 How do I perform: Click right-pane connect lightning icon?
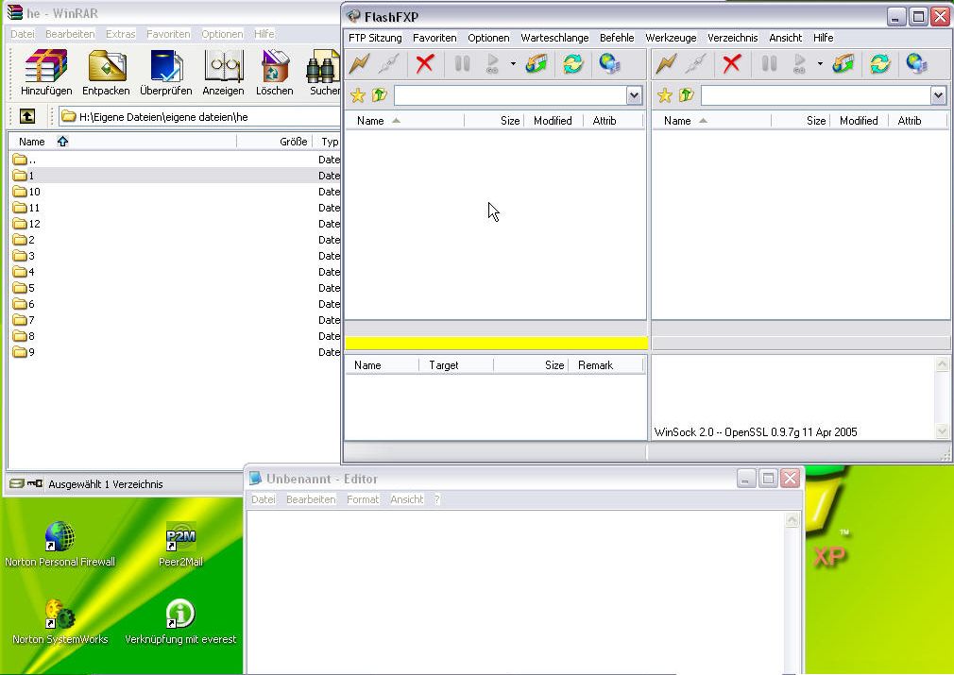pos(666,63)
